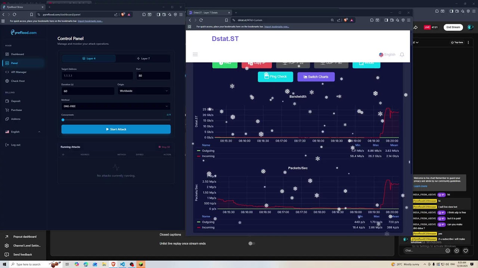Screen dimensions: 478x268
Task: Click zoom magnifier icon in Dstat.ST address bar
Action: click(332, 20)
